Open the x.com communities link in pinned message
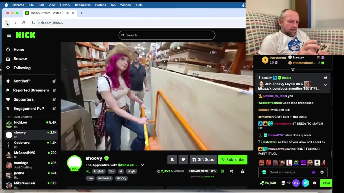The width and height of the screenshot is (344, 193). click(289, 88)
